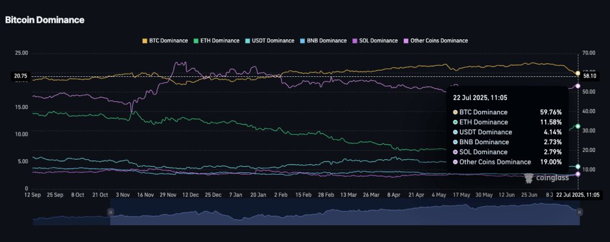Toggle Other Coins Dominance legend entry
Screen dimensions: 610x242
[x=435, y=41]
